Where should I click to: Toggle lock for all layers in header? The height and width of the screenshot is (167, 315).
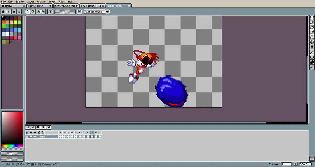point(31,132)
